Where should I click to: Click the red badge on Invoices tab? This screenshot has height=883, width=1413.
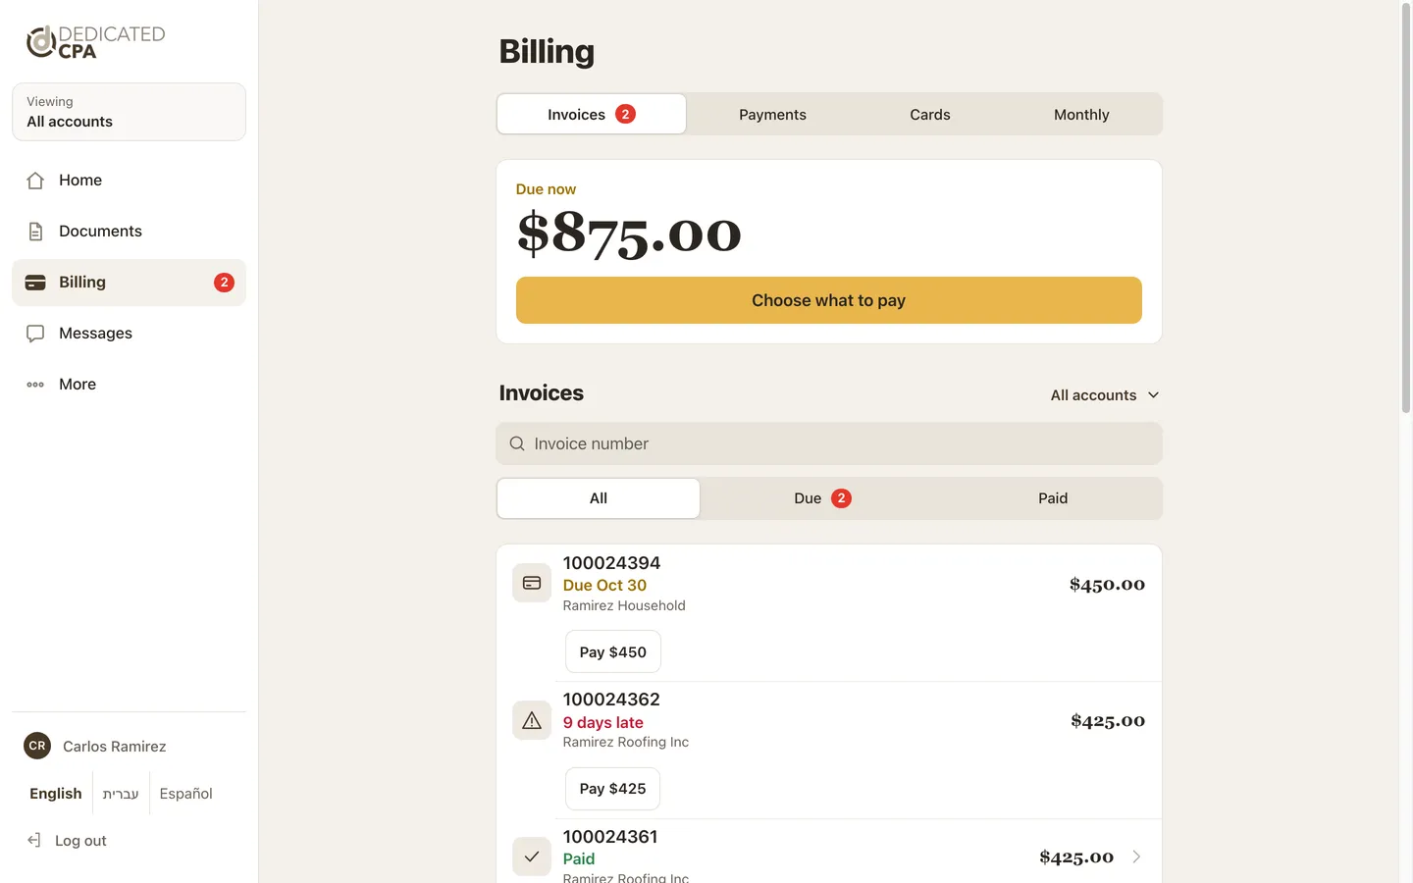pos(625,114)
